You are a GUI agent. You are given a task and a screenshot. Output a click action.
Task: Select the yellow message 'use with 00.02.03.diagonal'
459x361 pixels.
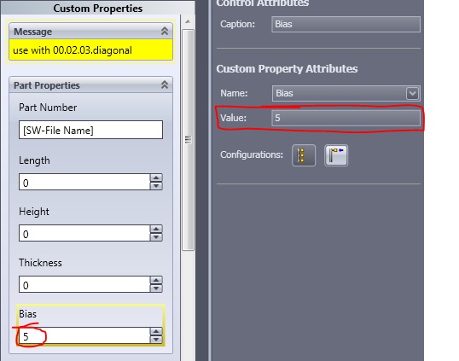click(90, 50)
